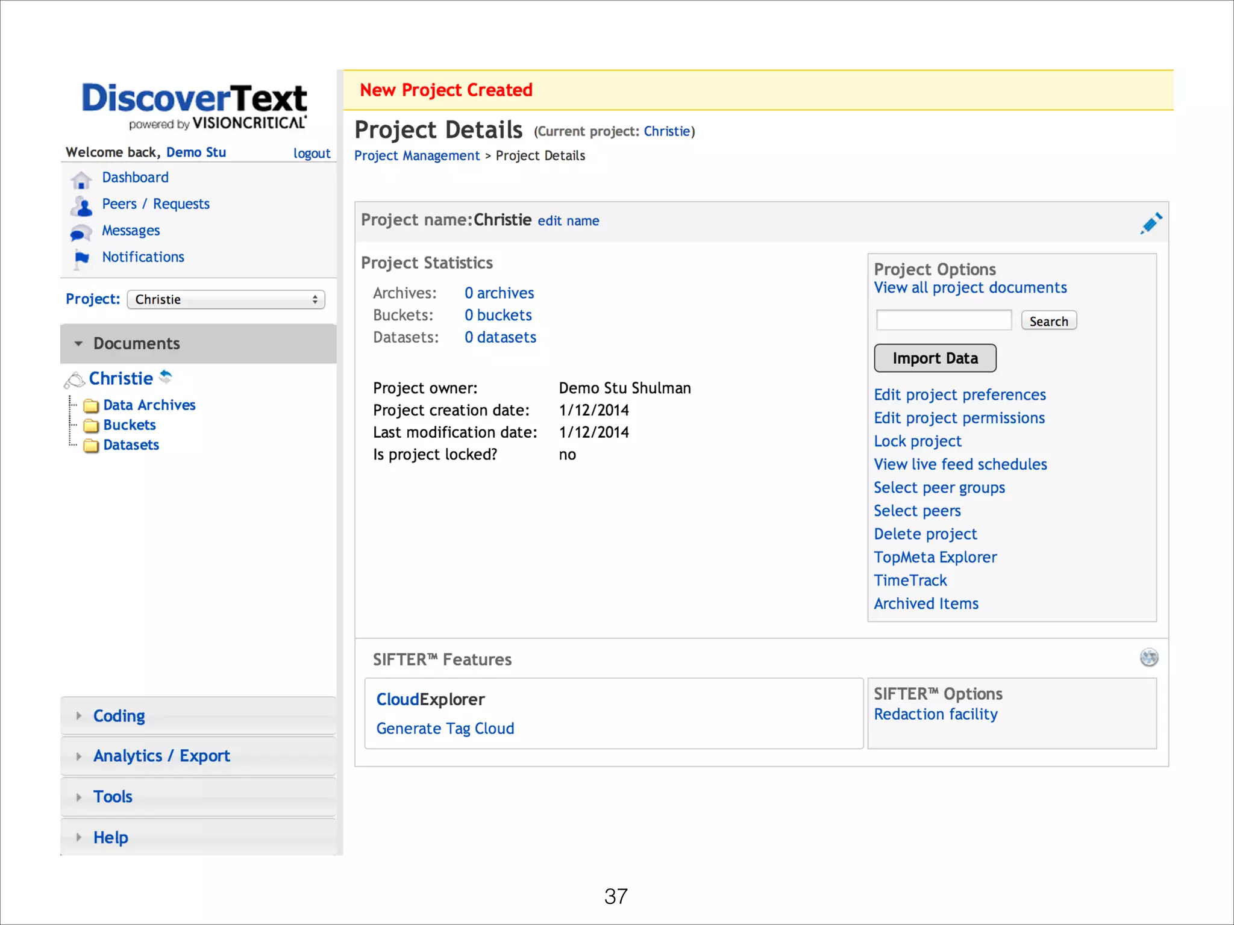The image size is (1234, 925).
Task: Click the Dashboard home icon
Action: click(x=81, y=179)
